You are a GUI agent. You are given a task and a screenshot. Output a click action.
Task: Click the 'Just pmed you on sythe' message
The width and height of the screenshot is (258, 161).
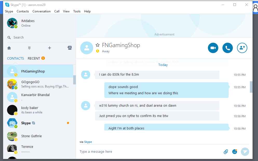pos(157,116)
